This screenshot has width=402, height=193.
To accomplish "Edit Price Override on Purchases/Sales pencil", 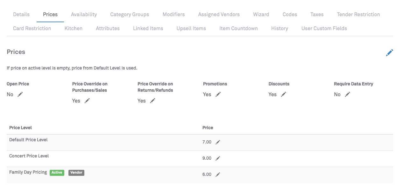I will 87,101.
